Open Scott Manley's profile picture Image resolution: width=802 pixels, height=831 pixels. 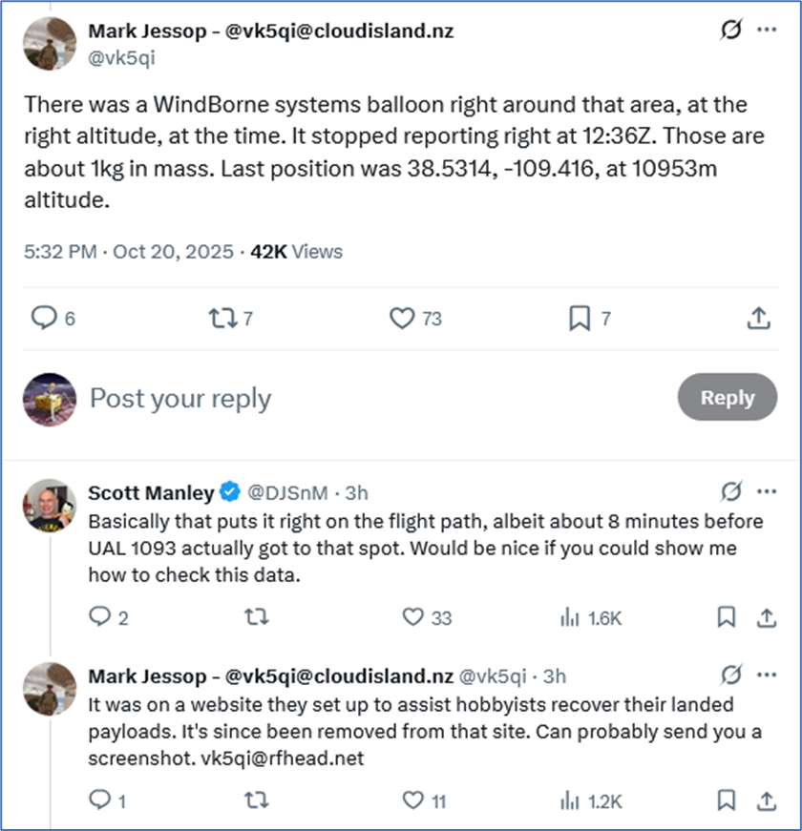[x=50, y=505]
